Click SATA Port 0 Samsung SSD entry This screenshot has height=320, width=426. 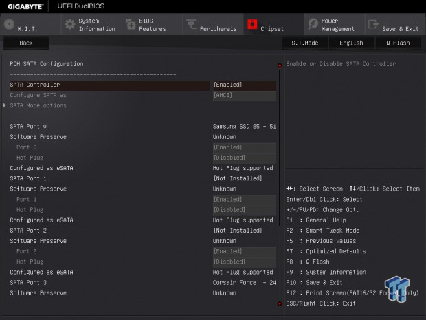point(245,127)
